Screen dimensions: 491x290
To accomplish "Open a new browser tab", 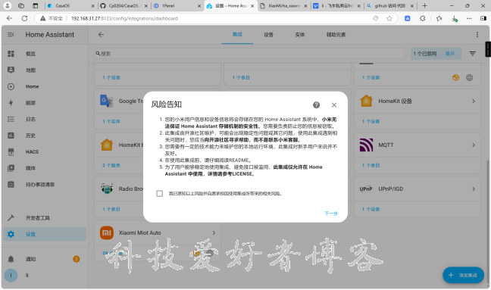I will 424,5.
